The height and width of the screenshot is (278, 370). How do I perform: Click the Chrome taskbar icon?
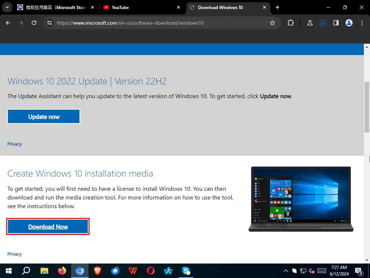[80, 271]
